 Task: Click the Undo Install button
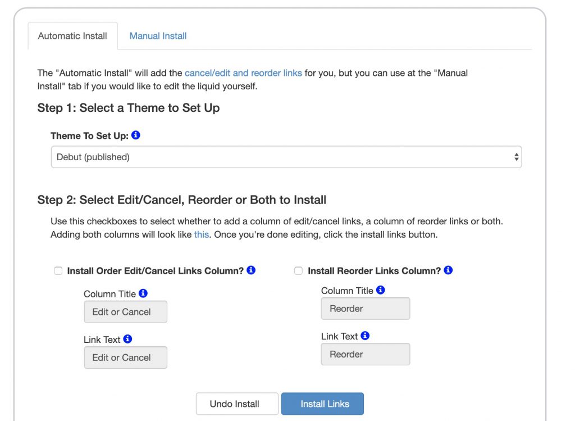[237, 404]
